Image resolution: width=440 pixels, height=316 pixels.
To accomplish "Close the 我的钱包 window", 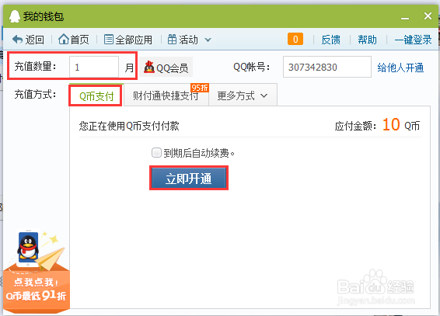I will pos(428,16).
